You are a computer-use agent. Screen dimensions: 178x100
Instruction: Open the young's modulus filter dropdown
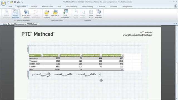click(x=81, y=56)
